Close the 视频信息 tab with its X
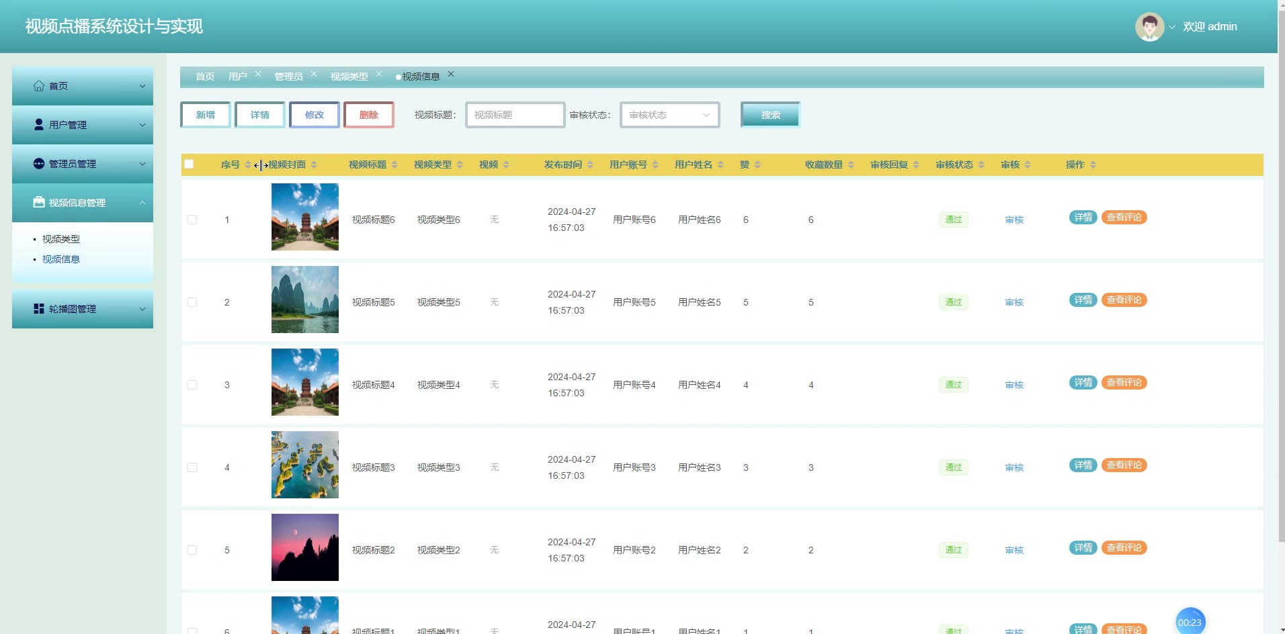The width and height of the screenshot is (1285, 634). (x=451, y=74)
